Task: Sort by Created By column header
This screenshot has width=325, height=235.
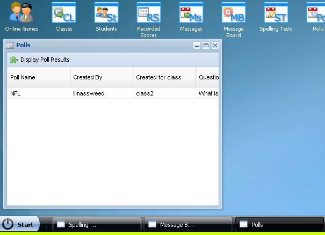Action: 101,77
